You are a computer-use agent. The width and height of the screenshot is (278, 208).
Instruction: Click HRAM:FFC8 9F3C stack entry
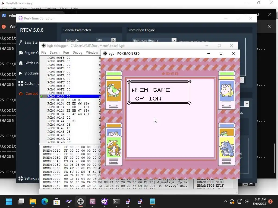click(210, 182)
